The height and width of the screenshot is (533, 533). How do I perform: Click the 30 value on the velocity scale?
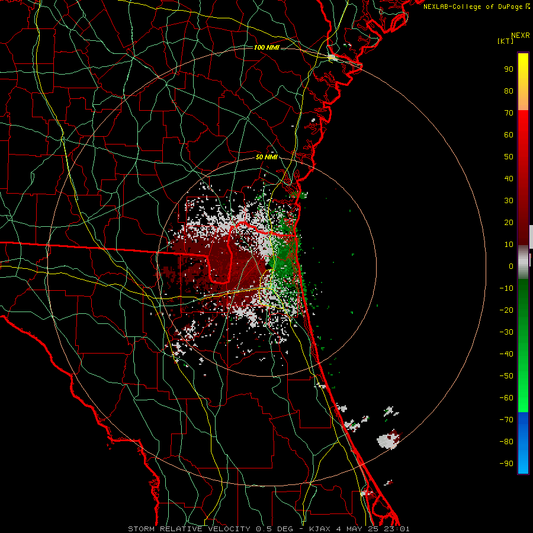(509, 201)
